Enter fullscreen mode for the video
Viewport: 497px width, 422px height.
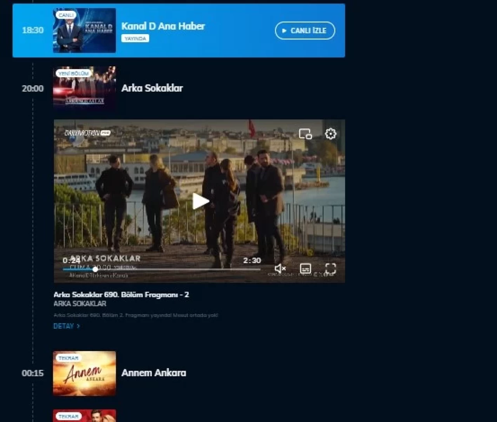click(x=330, y=268)
